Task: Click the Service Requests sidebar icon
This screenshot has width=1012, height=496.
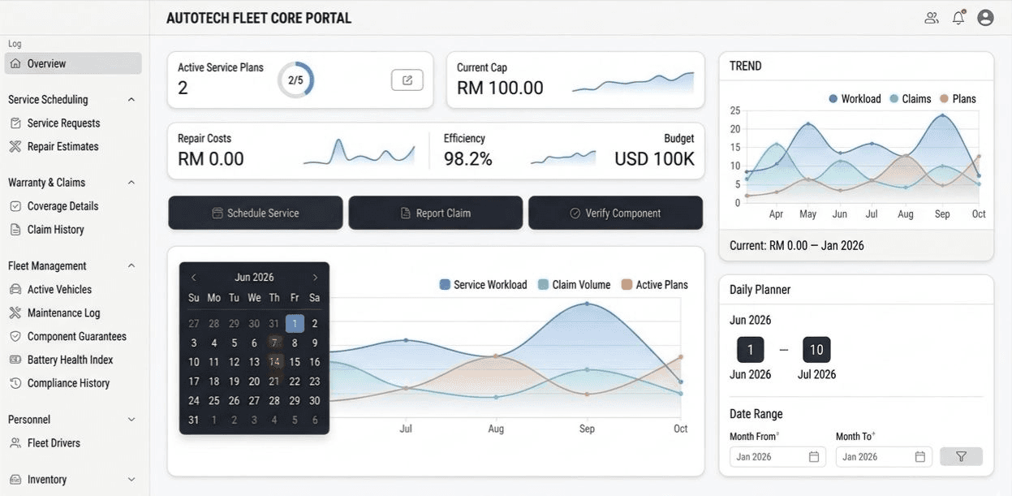Action: tap(15, 123)
